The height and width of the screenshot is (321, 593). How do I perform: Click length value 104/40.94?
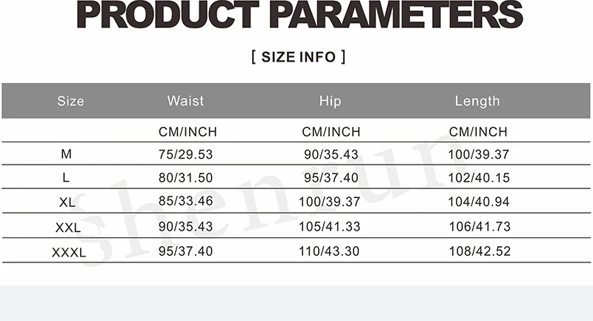(x=479, y=202)
